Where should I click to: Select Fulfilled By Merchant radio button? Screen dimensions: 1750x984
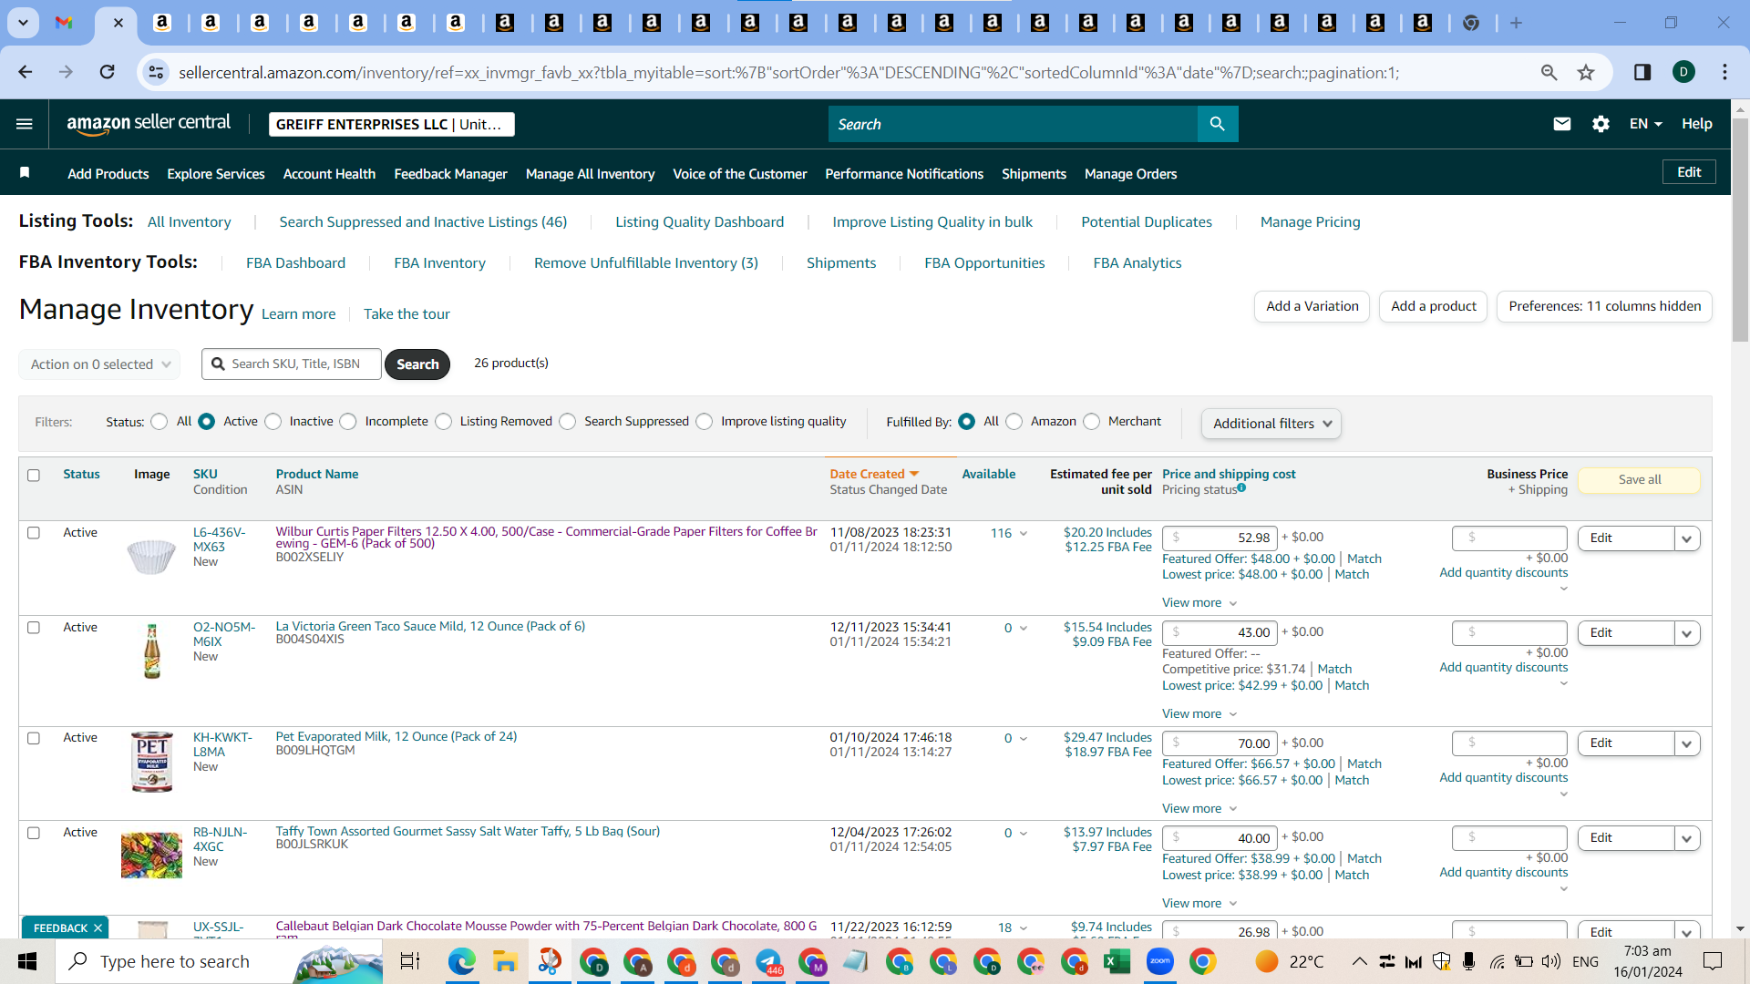pyautogui.click(x=1092, y=421)
